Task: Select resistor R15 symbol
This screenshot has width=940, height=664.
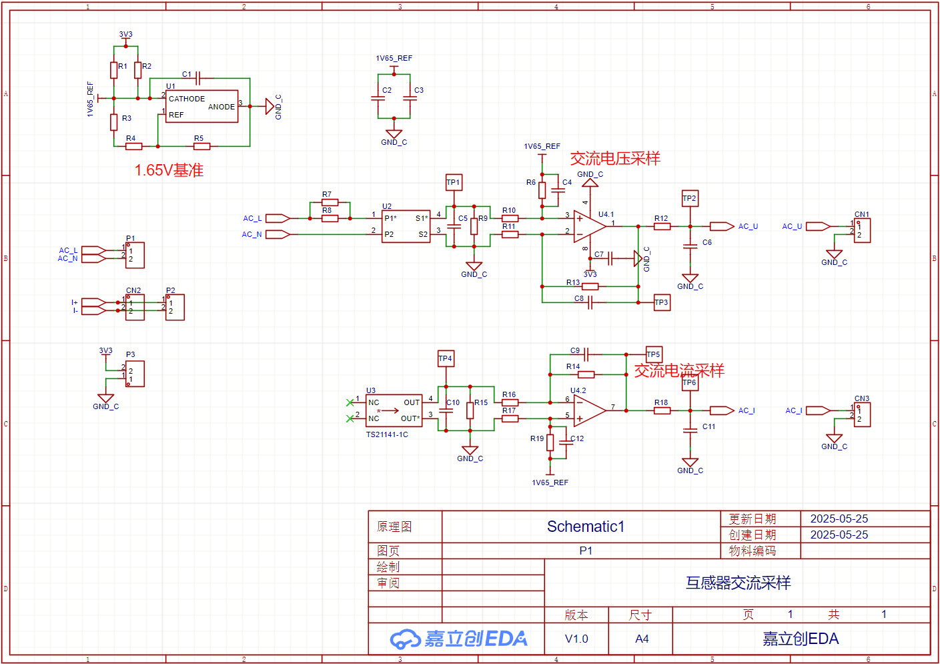Action: [x=470, y=410]
